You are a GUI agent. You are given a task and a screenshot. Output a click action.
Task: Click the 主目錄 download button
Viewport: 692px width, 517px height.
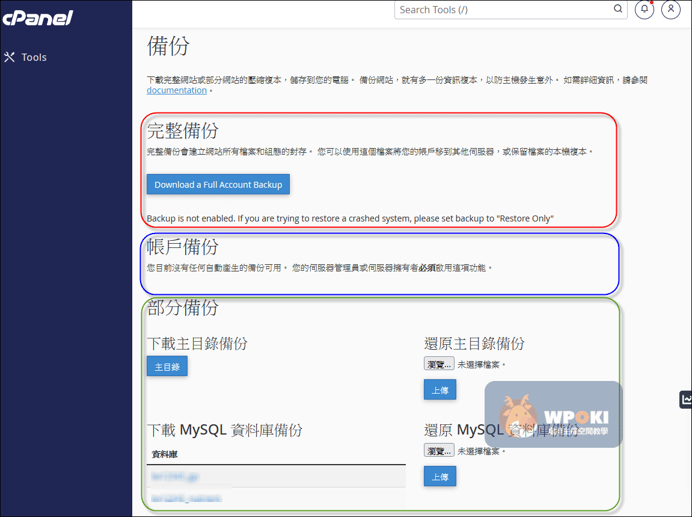(x=167, y=367)
